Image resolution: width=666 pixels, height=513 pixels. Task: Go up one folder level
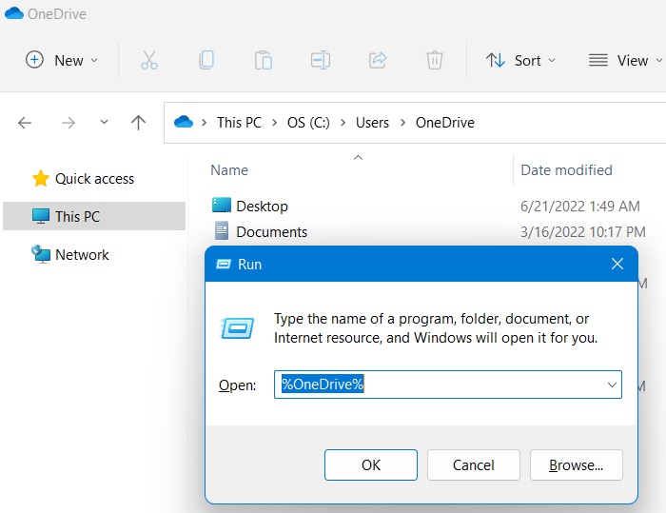point(138,123)
